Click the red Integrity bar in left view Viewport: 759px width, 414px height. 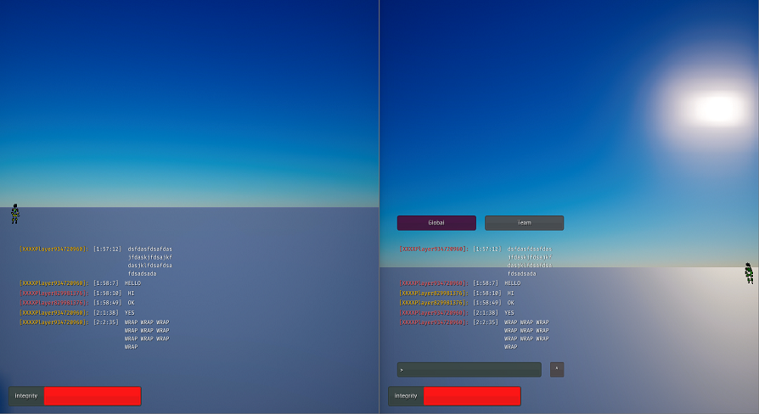(93, 396)
